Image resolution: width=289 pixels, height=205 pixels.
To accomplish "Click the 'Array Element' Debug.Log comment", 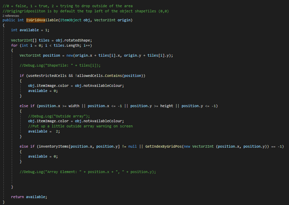I will 87,172.
